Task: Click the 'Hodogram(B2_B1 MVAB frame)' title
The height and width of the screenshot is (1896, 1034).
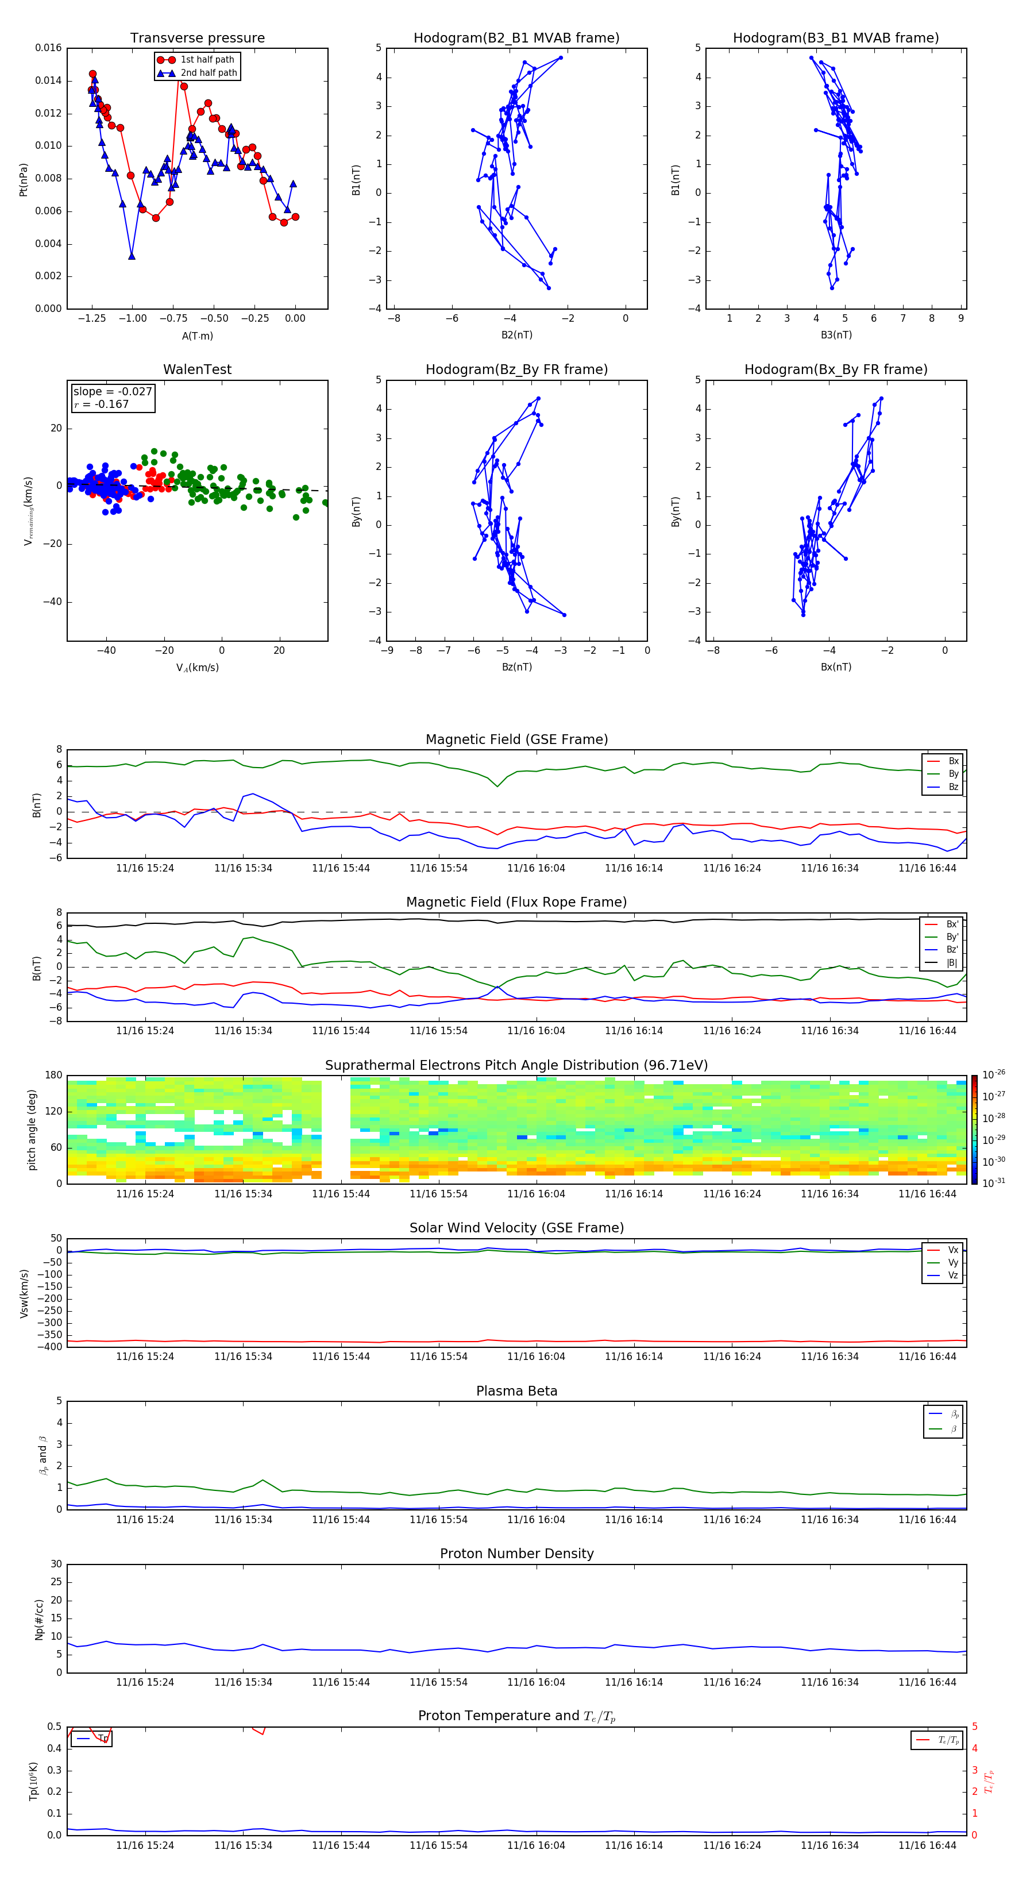Action: 516,38
